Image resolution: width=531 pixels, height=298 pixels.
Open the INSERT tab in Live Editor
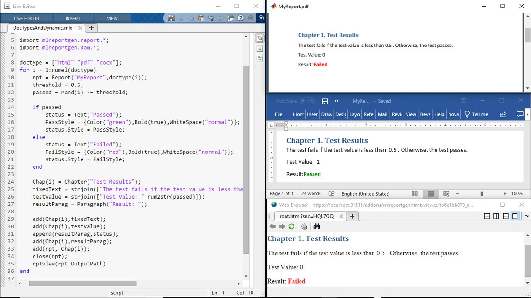(x=73, y=19)
